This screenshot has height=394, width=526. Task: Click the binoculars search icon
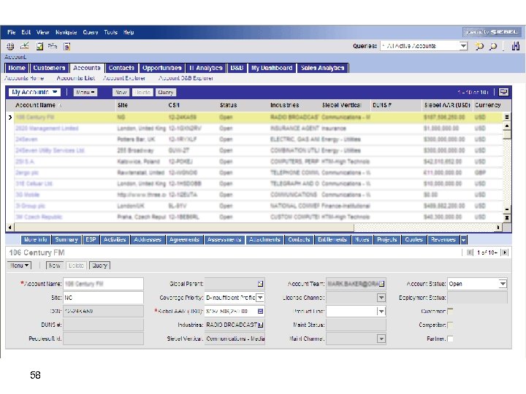(515, 46)
